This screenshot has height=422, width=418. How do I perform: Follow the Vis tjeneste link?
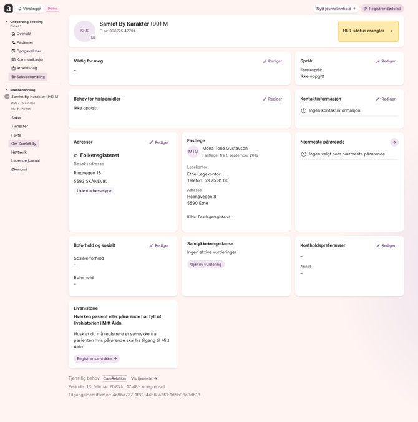[144, 378]
